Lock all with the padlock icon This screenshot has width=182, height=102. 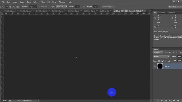pyautogui.click(x=169, y=61)
